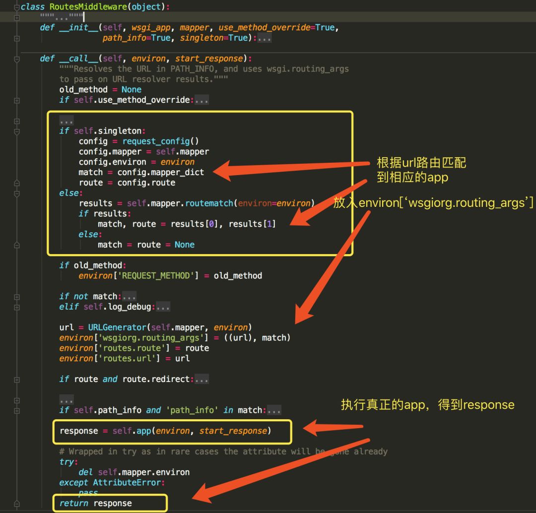Click the fold icon near the return response line

(16, 503)
